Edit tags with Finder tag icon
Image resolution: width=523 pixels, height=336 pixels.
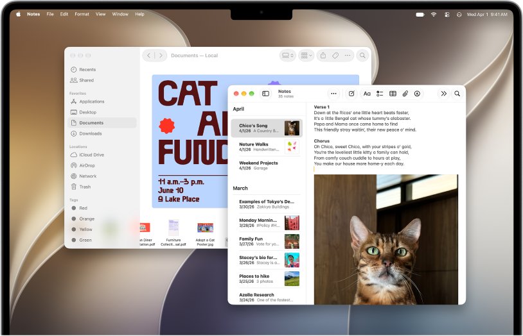point(335,56)
